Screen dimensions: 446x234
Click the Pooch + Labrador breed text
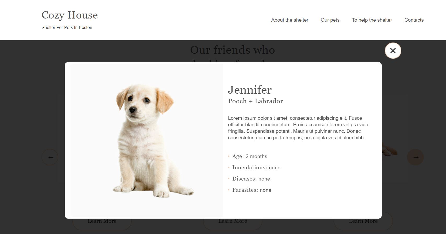[256, 101]
